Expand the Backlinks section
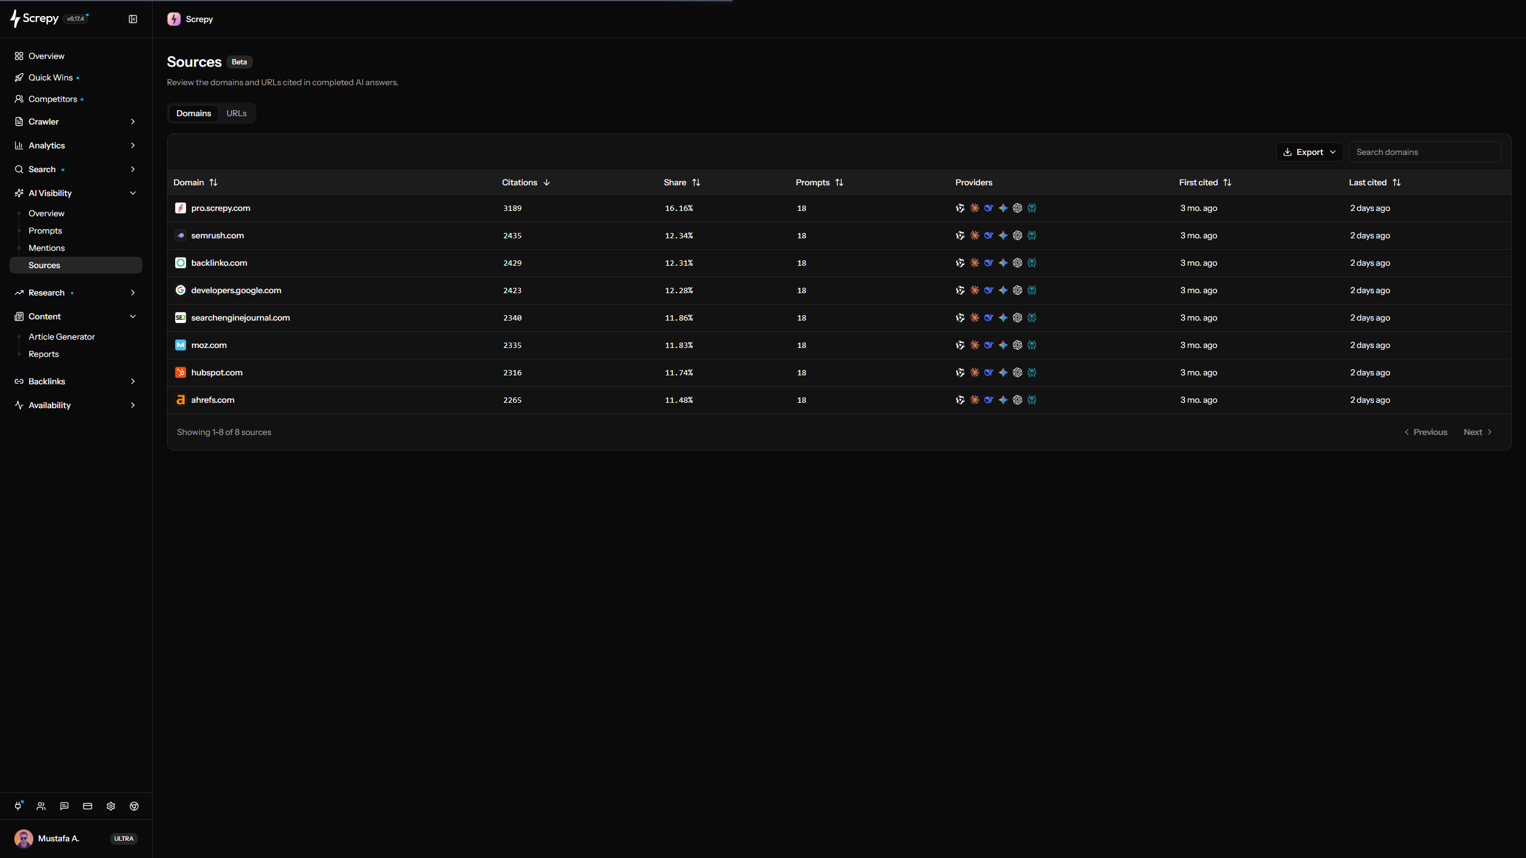Viewport: 1526px width, 858px height. coord(76,381)
